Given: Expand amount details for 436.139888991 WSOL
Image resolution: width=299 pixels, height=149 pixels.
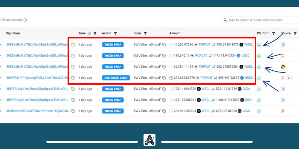Looking at the screenshot, I should [x=171, y=100].
